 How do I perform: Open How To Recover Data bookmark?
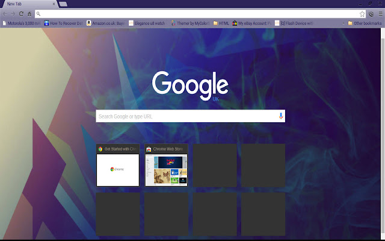(x=63, y=23)
